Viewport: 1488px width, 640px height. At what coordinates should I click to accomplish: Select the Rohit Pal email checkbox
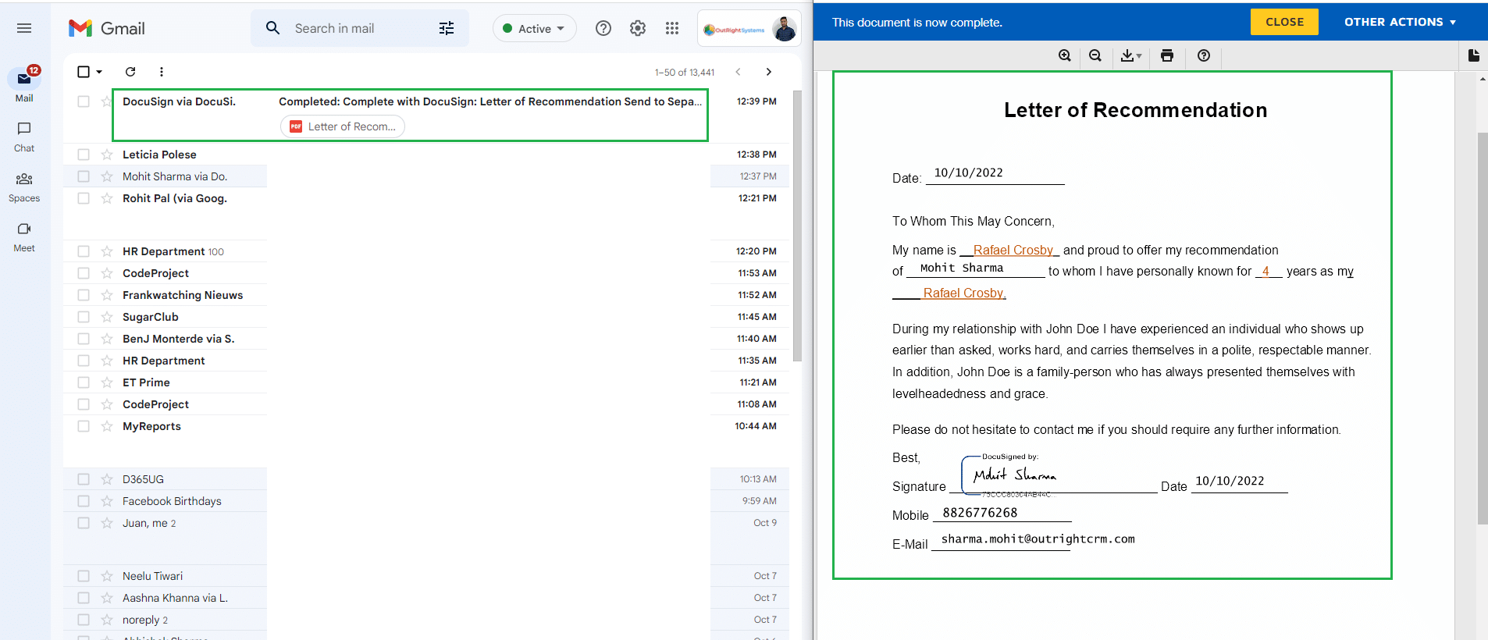tap(84, 198)
